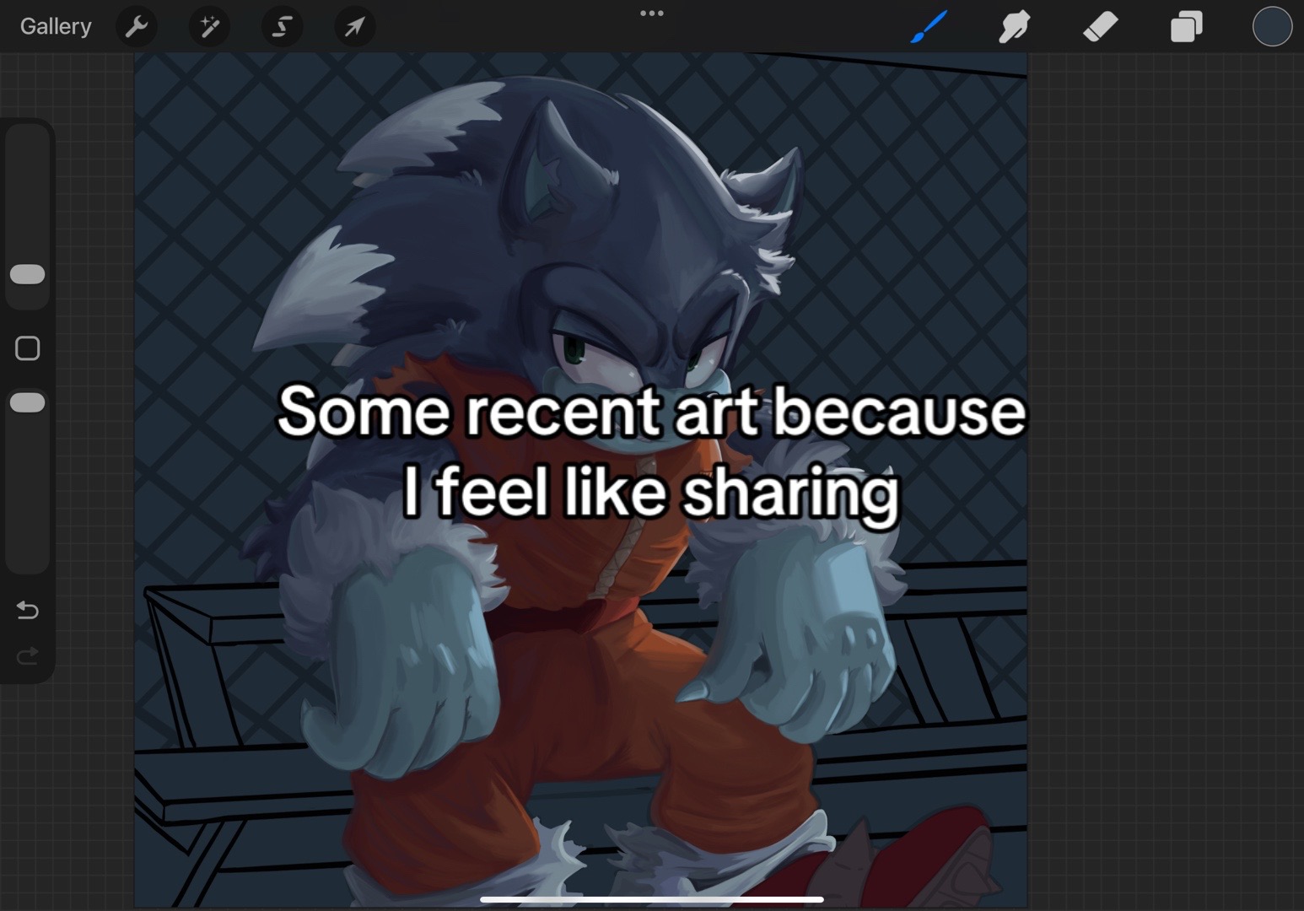Viewport: 1304px width, 911px height.
Task: Activate the Transform arrow tool
Action: point(354,27)
